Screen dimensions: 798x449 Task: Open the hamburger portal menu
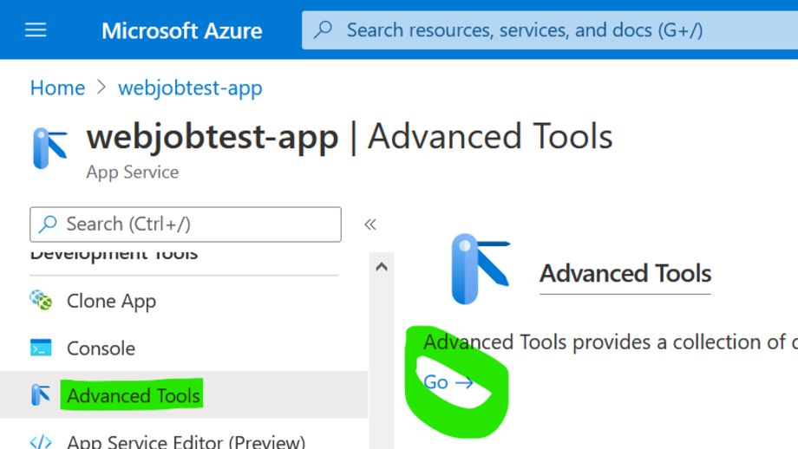click(36, 30)
